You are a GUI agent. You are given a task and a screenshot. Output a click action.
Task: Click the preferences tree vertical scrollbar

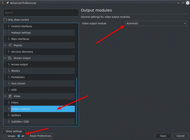pos(77,101)
